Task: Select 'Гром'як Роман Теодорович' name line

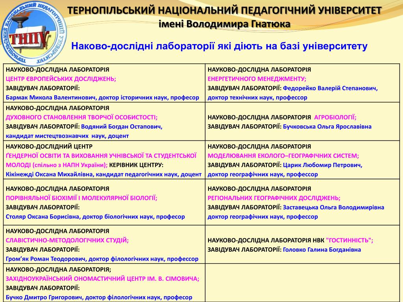Action: point(46,259)
